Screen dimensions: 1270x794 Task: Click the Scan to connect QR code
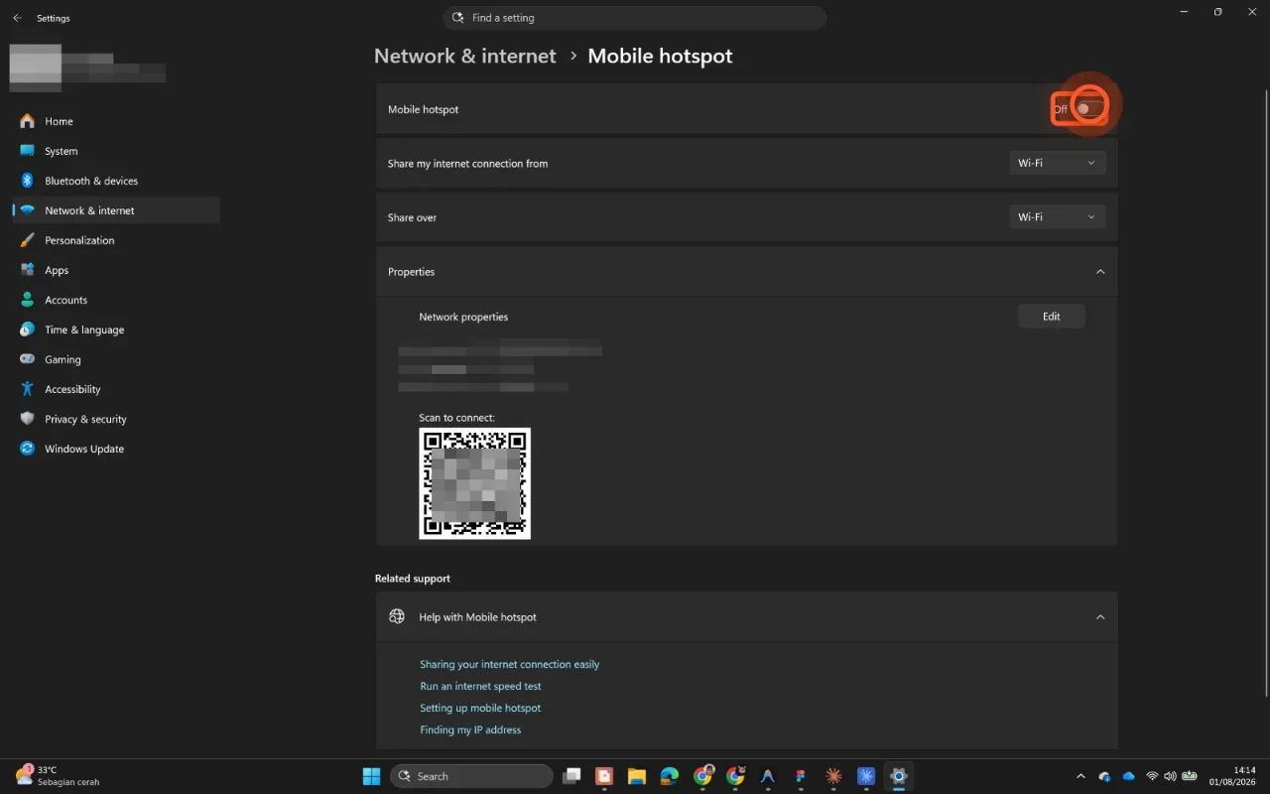tap(474, 483)
